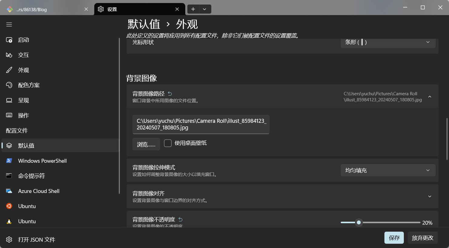Click the 默认值 breadcrumb link

(144, 24)
